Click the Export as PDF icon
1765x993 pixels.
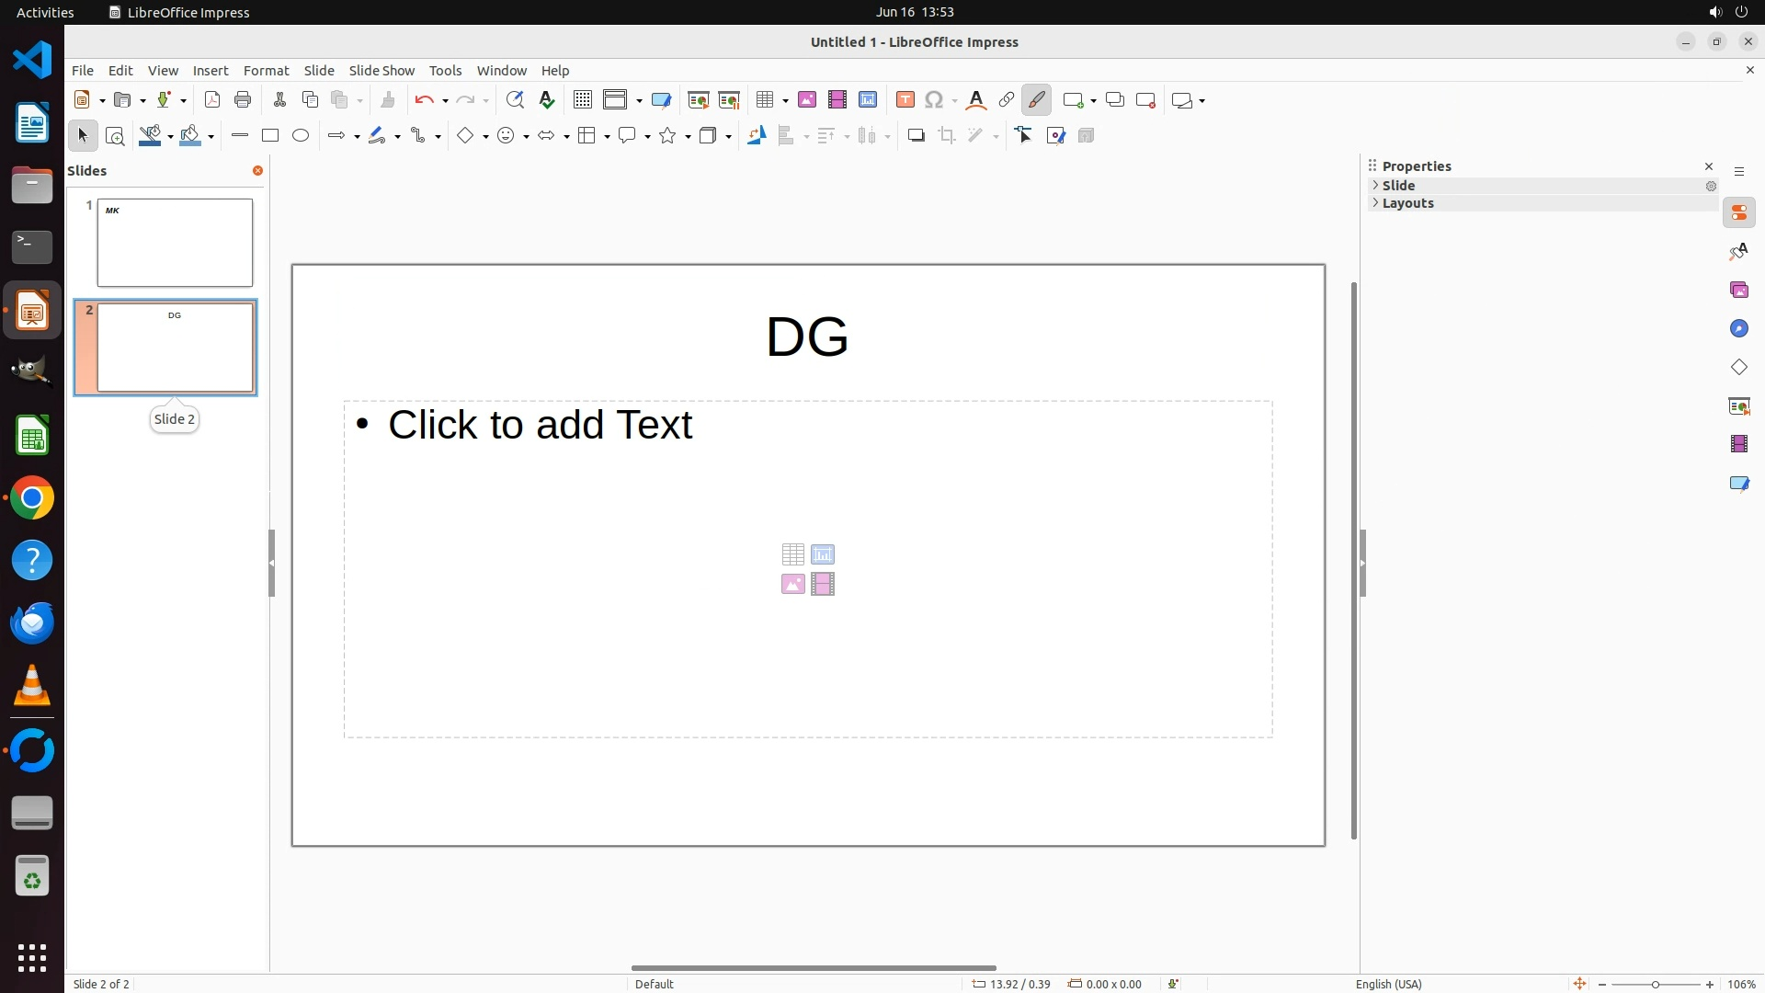(x=212, y=100)
